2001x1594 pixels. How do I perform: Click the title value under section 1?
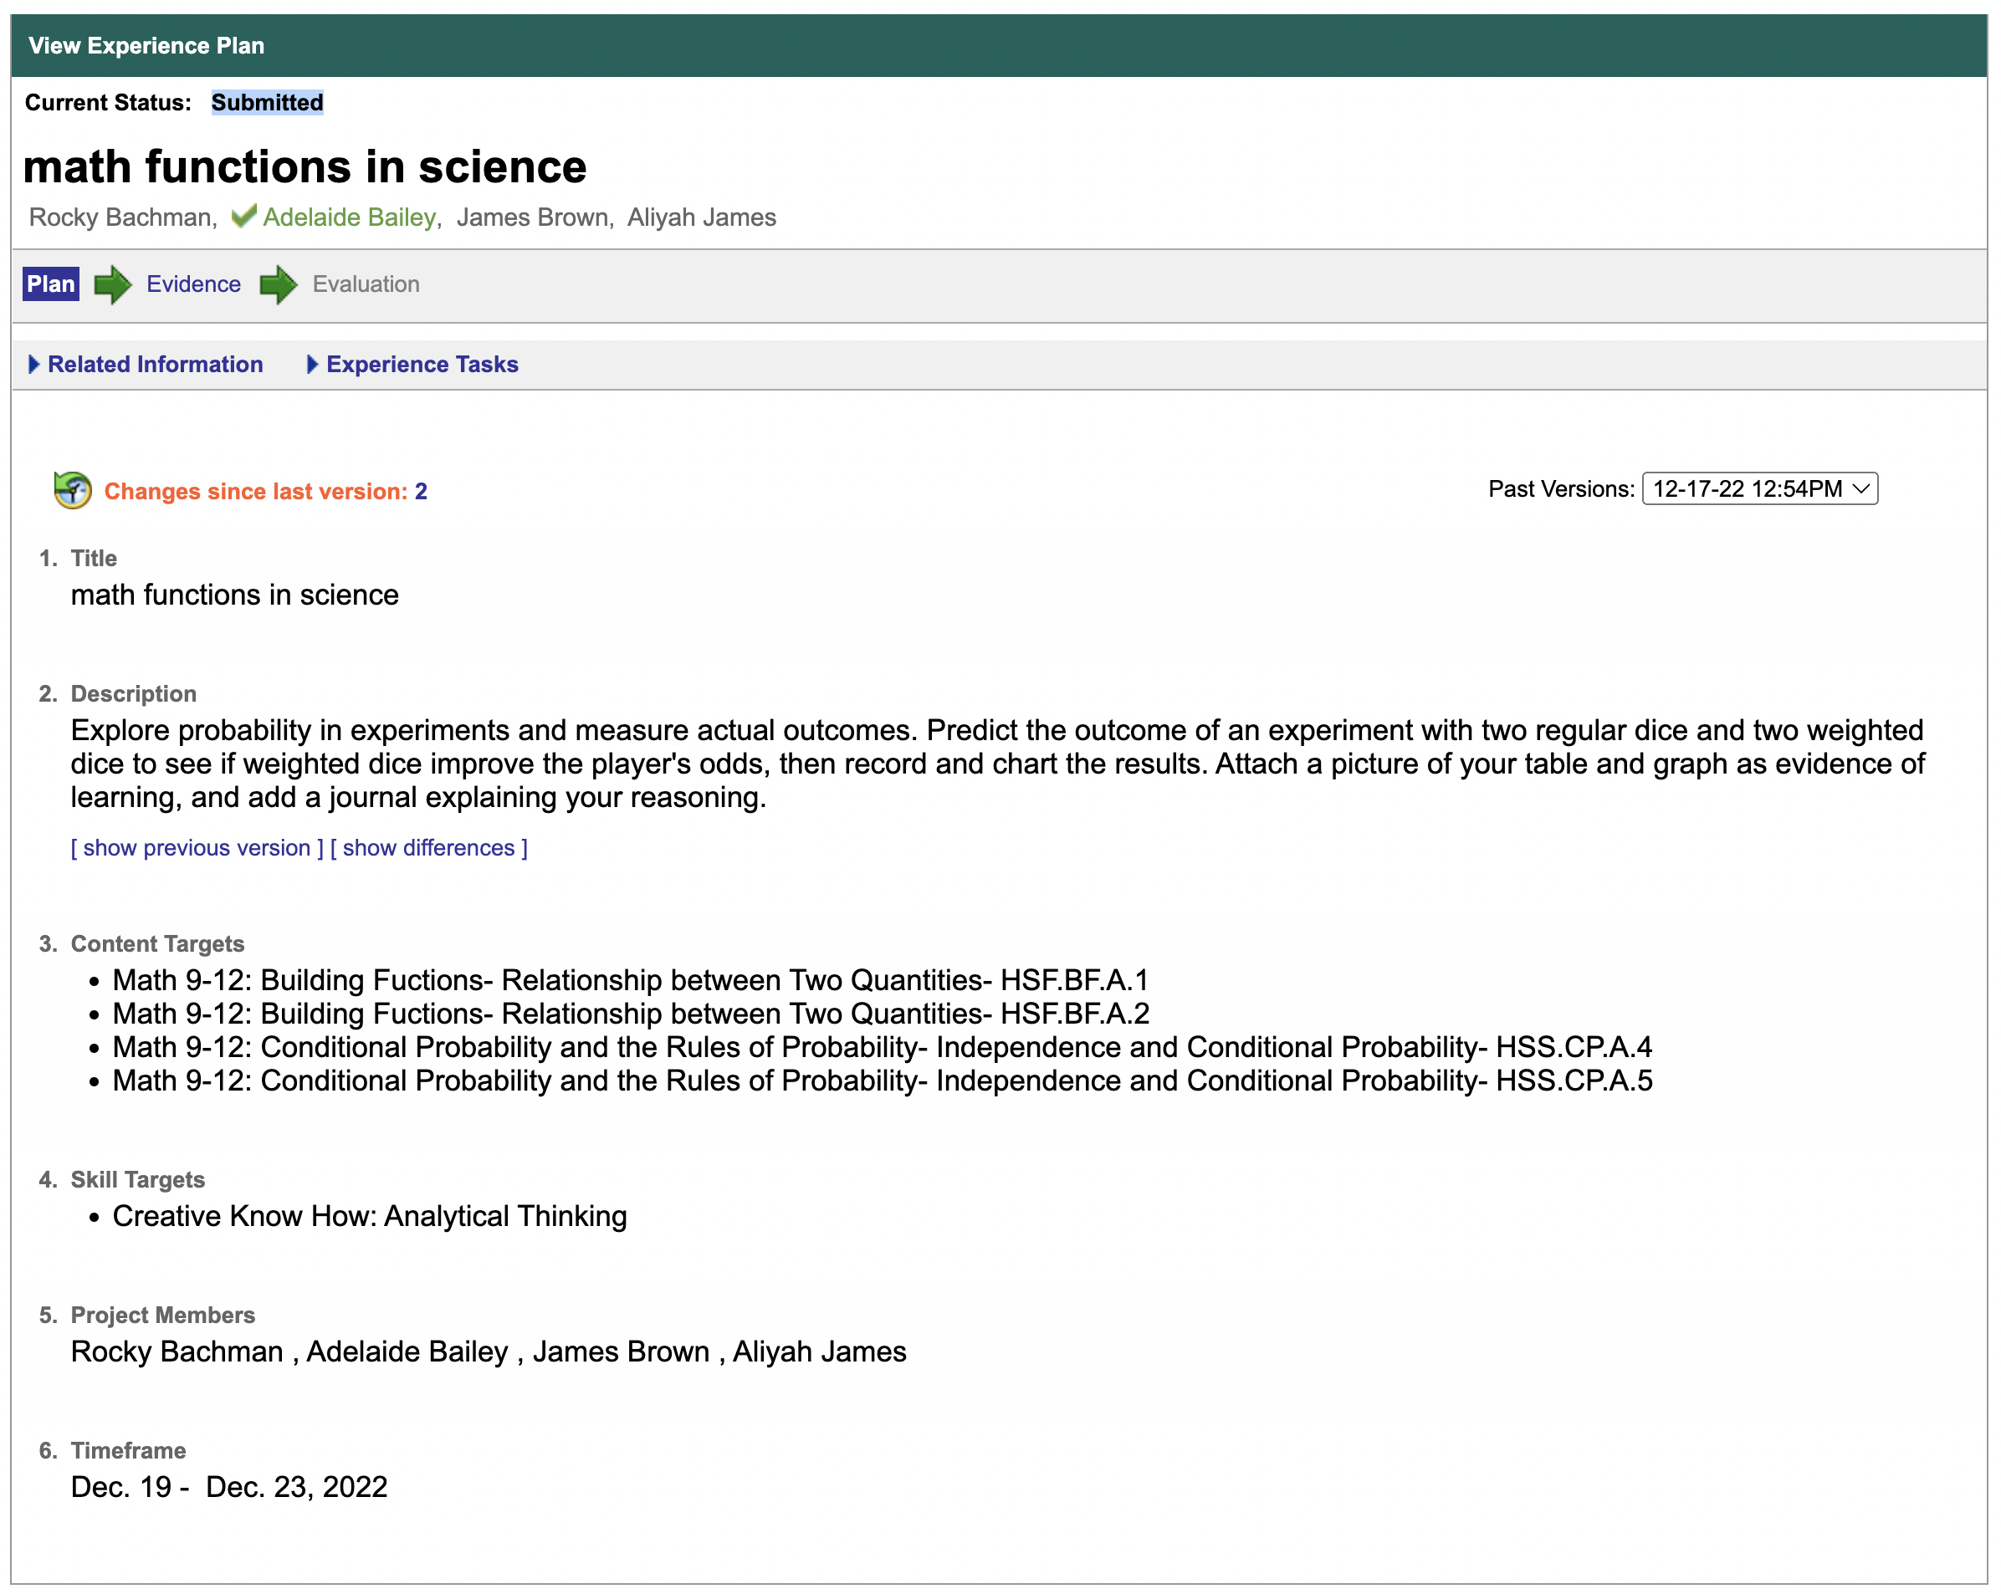[235, 595]
